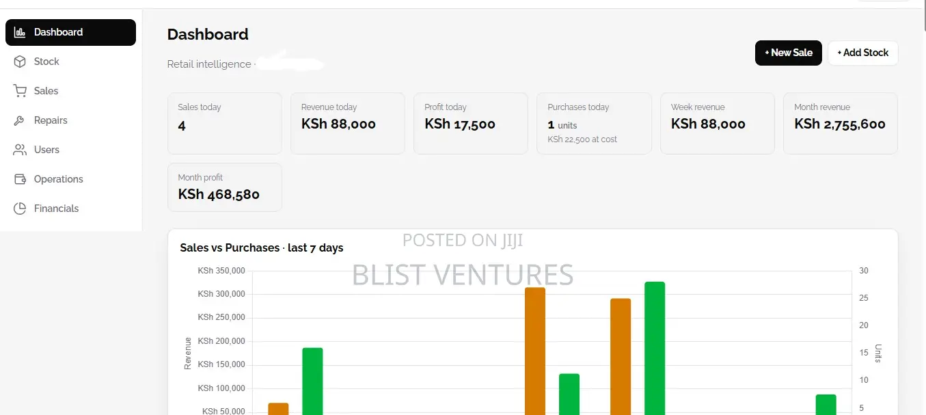This screenshot has width=926, height=415.
Task: Click the tallest orange bar in chart
Action: 535,351
